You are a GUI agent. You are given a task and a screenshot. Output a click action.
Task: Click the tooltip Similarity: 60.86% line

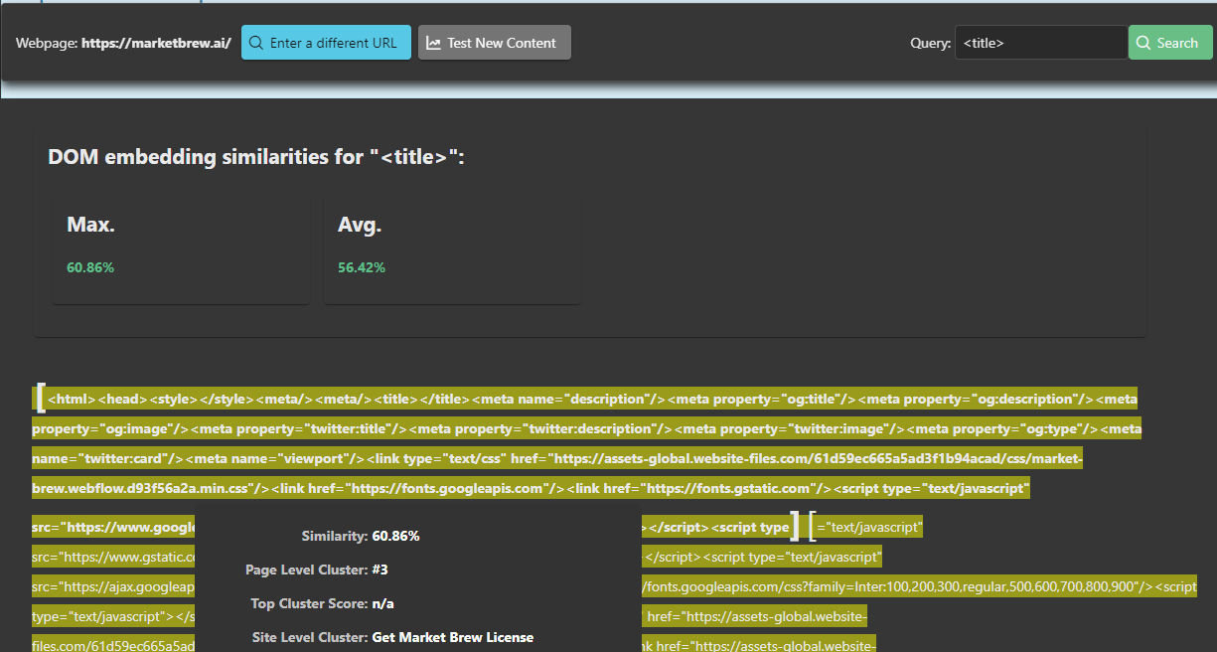(360, 536)
